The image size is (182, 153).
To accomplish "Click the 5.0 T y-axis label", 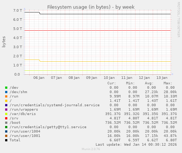I will pos(18,29).
